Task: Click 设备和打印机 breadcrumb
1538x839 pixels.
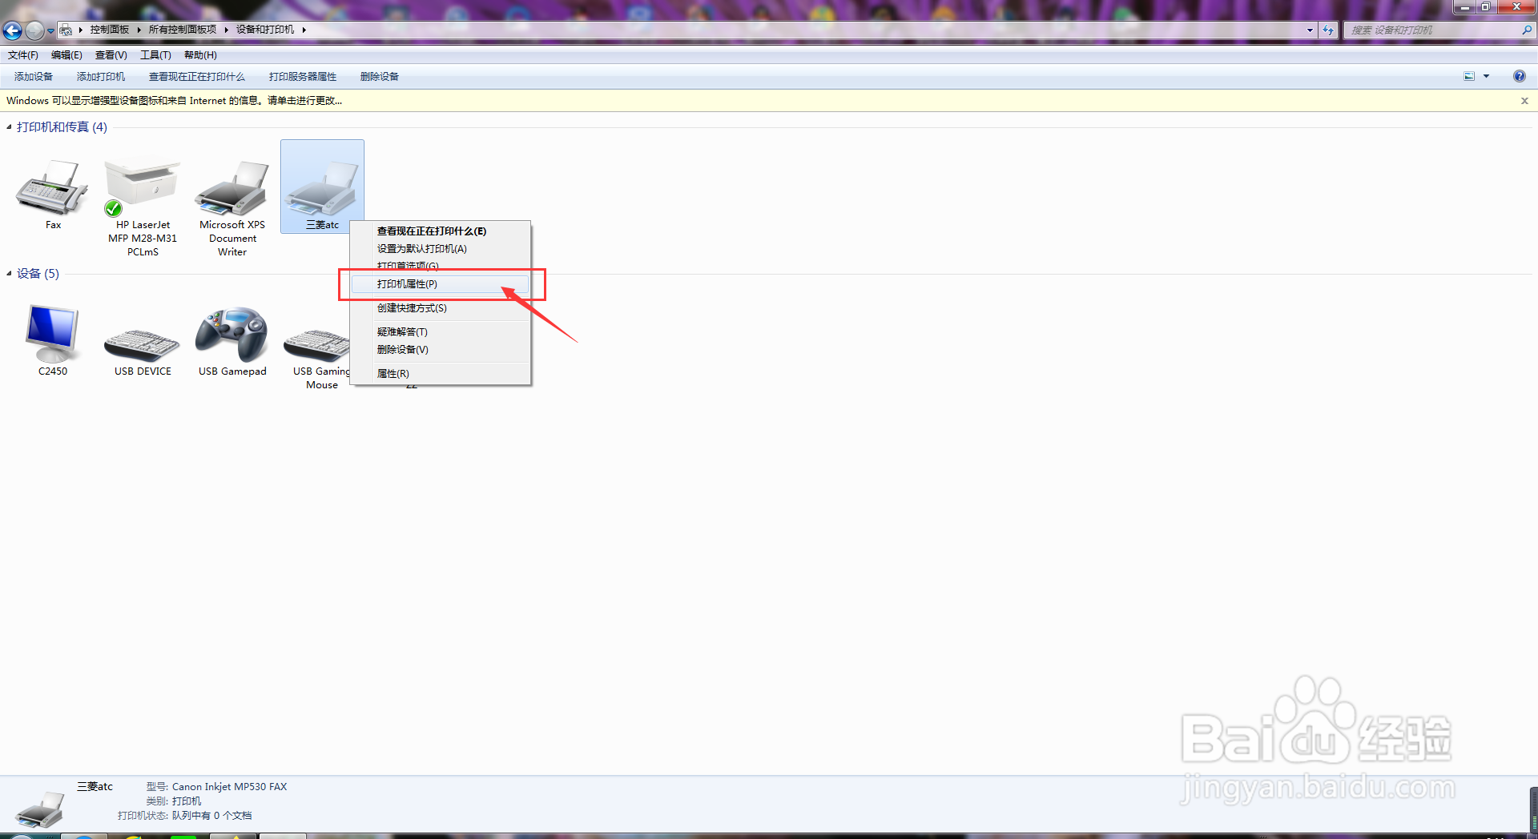Action: (265, 30)
